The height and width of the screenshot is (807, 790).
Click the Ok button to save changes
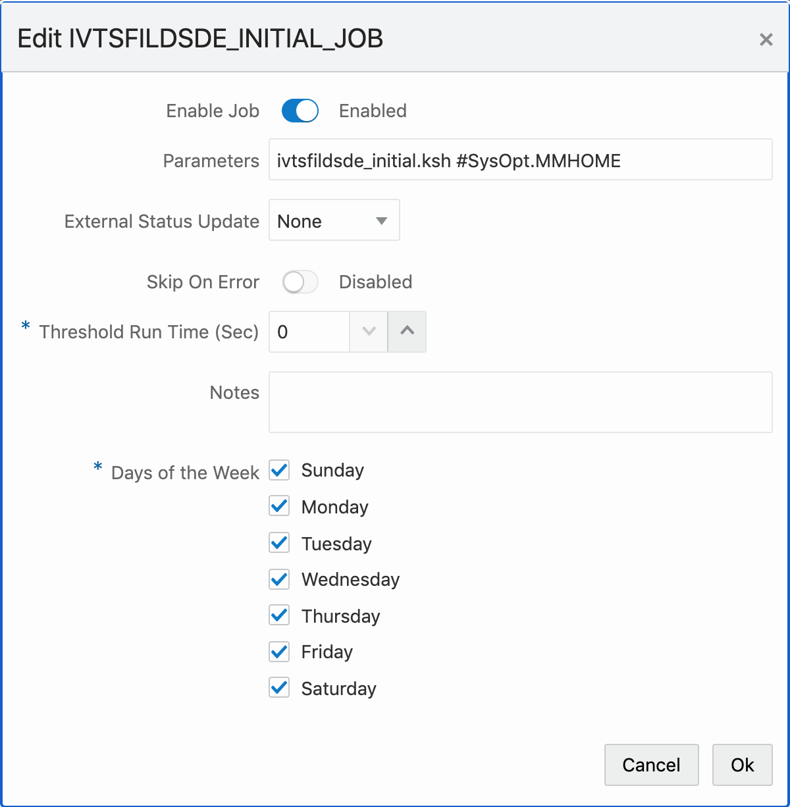(742, 765)
